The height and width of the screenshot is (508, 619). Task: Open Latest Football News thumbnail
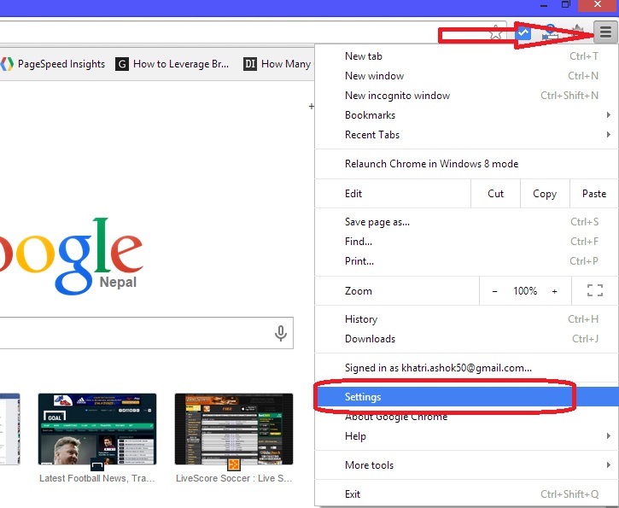pos(97,429)
